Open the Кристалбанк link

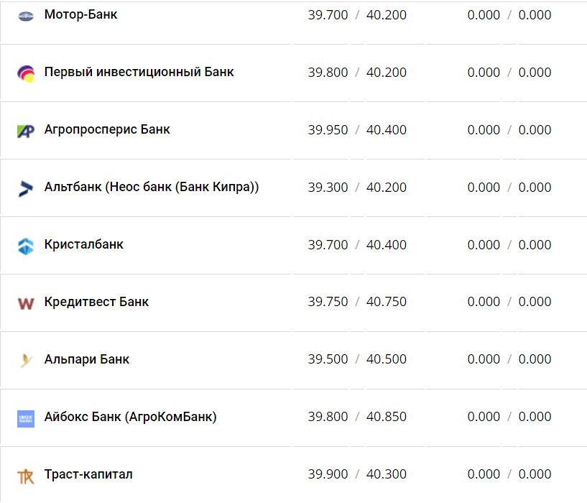(x=83, y=244)
